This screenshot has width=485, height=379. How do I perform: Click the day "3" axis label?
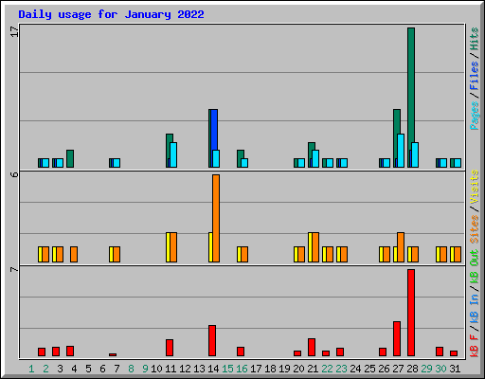(60, 369)
